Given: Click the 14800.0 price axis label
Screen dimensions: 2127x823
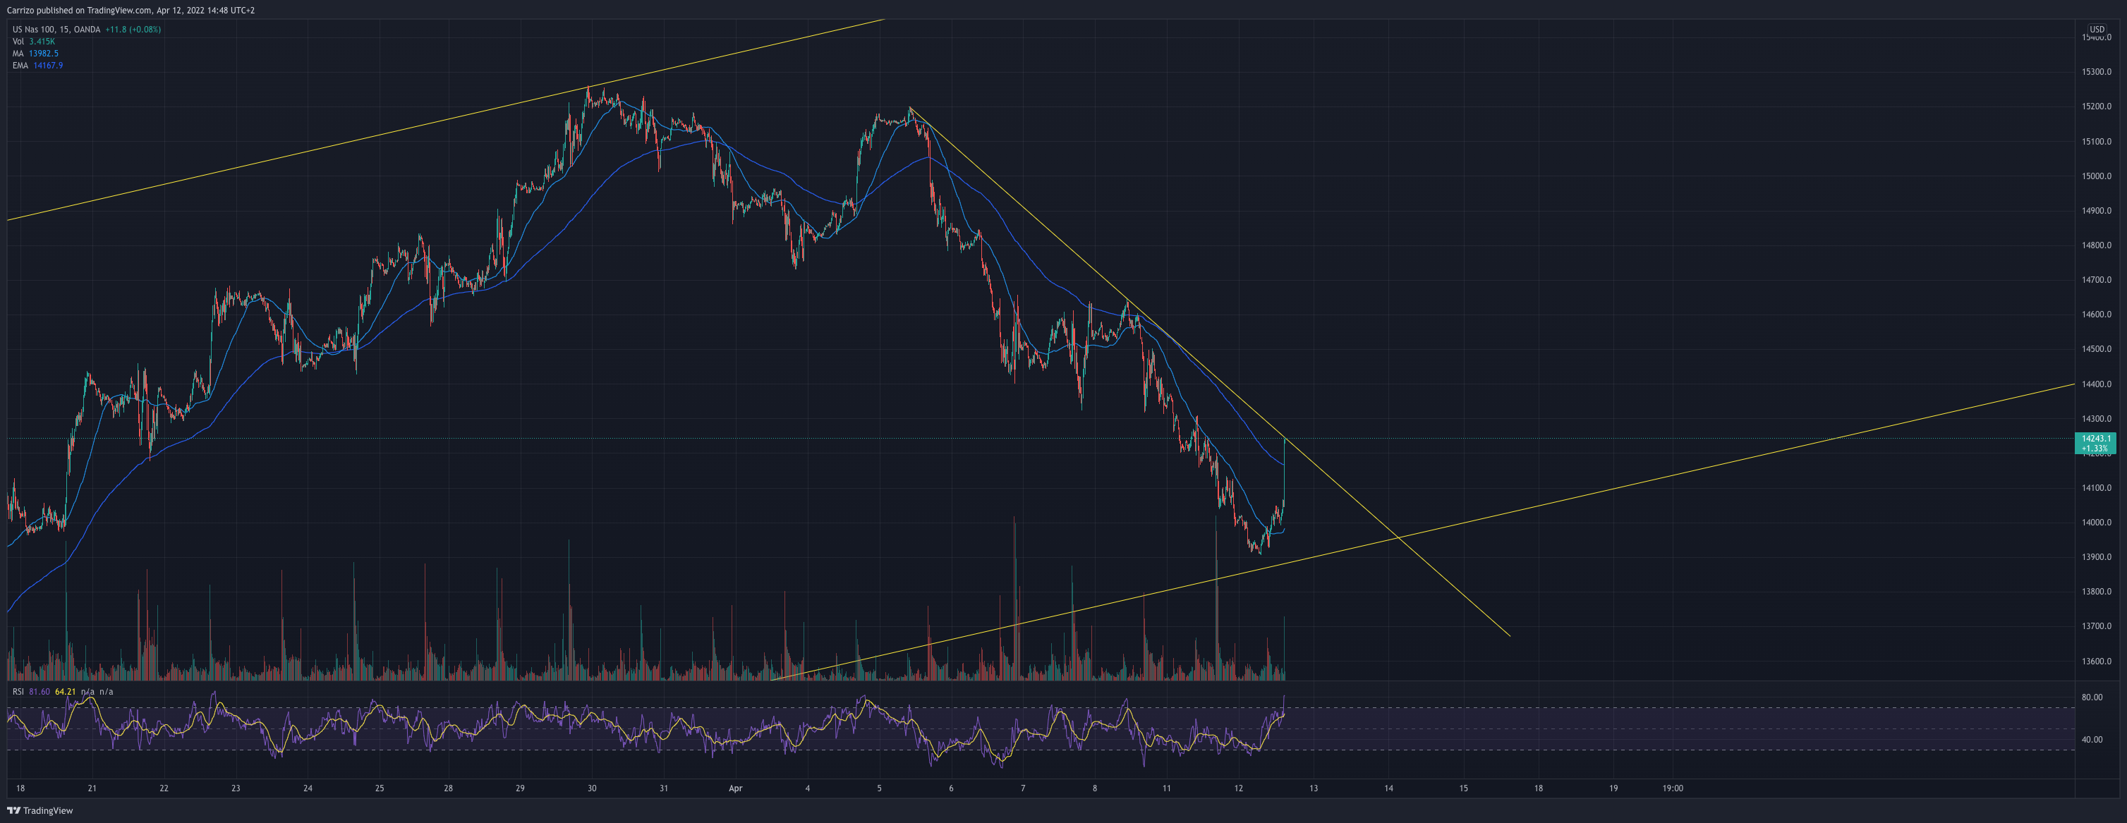Looking at the screenshot, I should [x=2097, y=245].
